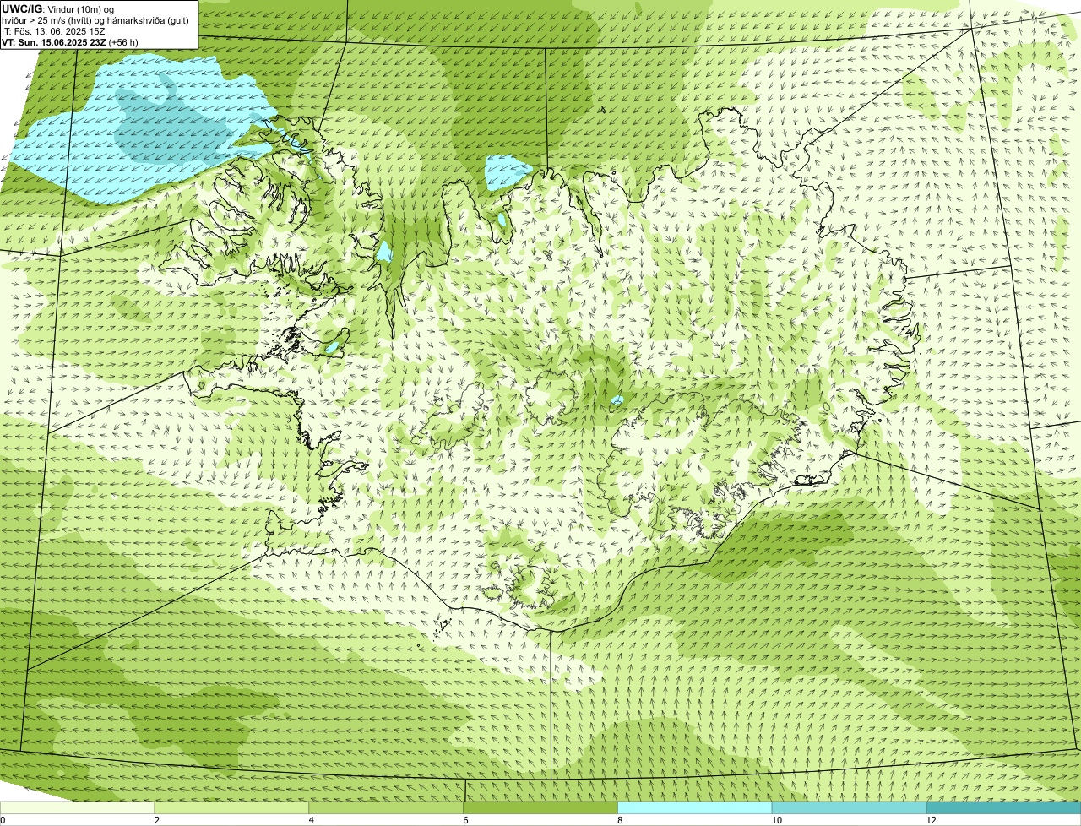
Task: Click the pale cyan 8–10 legend segment
Action: [696, 807]
